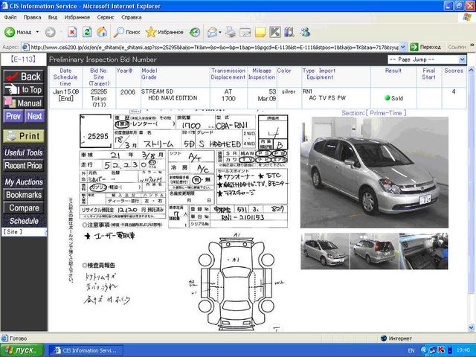This screenshot has height=357, width=476.
Task: Click the page scrollbar down arrow
Action: click(471, 328)
